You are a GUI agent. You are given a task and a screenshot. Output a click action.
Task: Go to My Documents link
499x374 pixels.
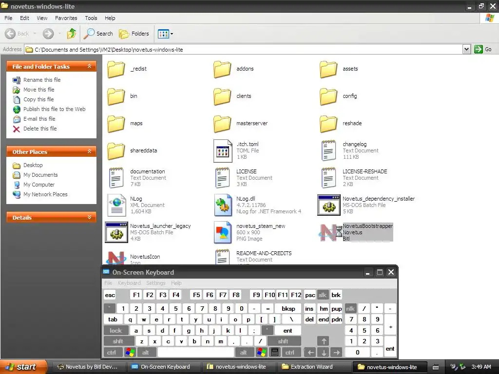point(40,175)
